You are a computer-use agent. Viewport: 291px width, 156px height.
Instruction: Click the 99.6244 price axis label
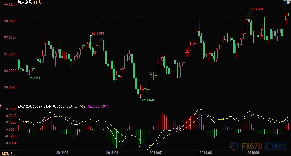(10, 5)
